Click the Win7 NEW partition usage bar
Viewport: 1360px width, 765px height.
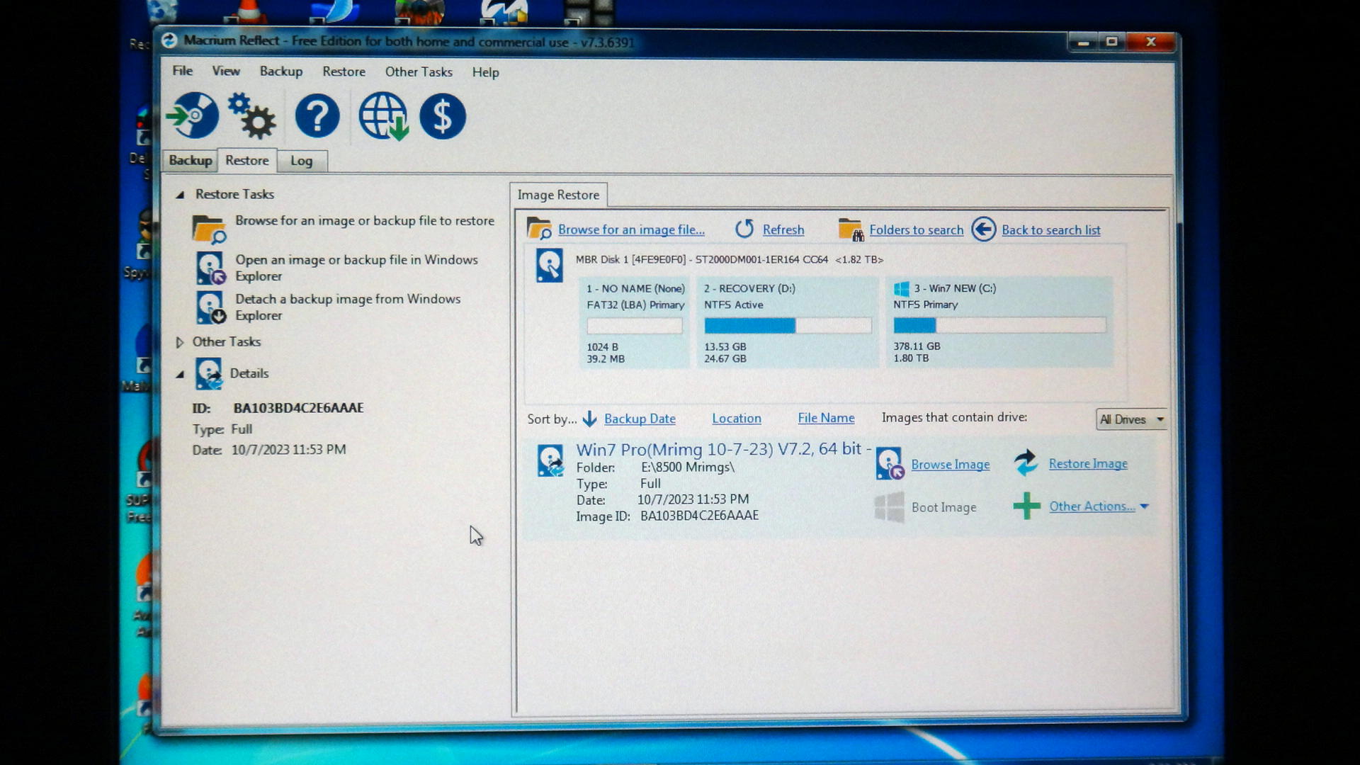999,325
